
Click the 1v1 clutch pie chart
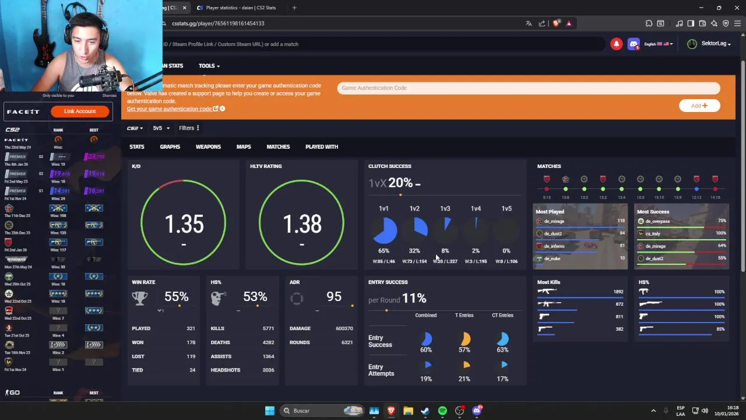click(384, 230)
